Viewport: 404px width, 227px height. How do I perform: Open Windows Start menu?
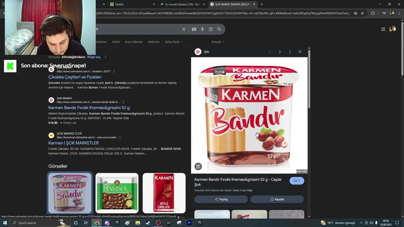5,223
